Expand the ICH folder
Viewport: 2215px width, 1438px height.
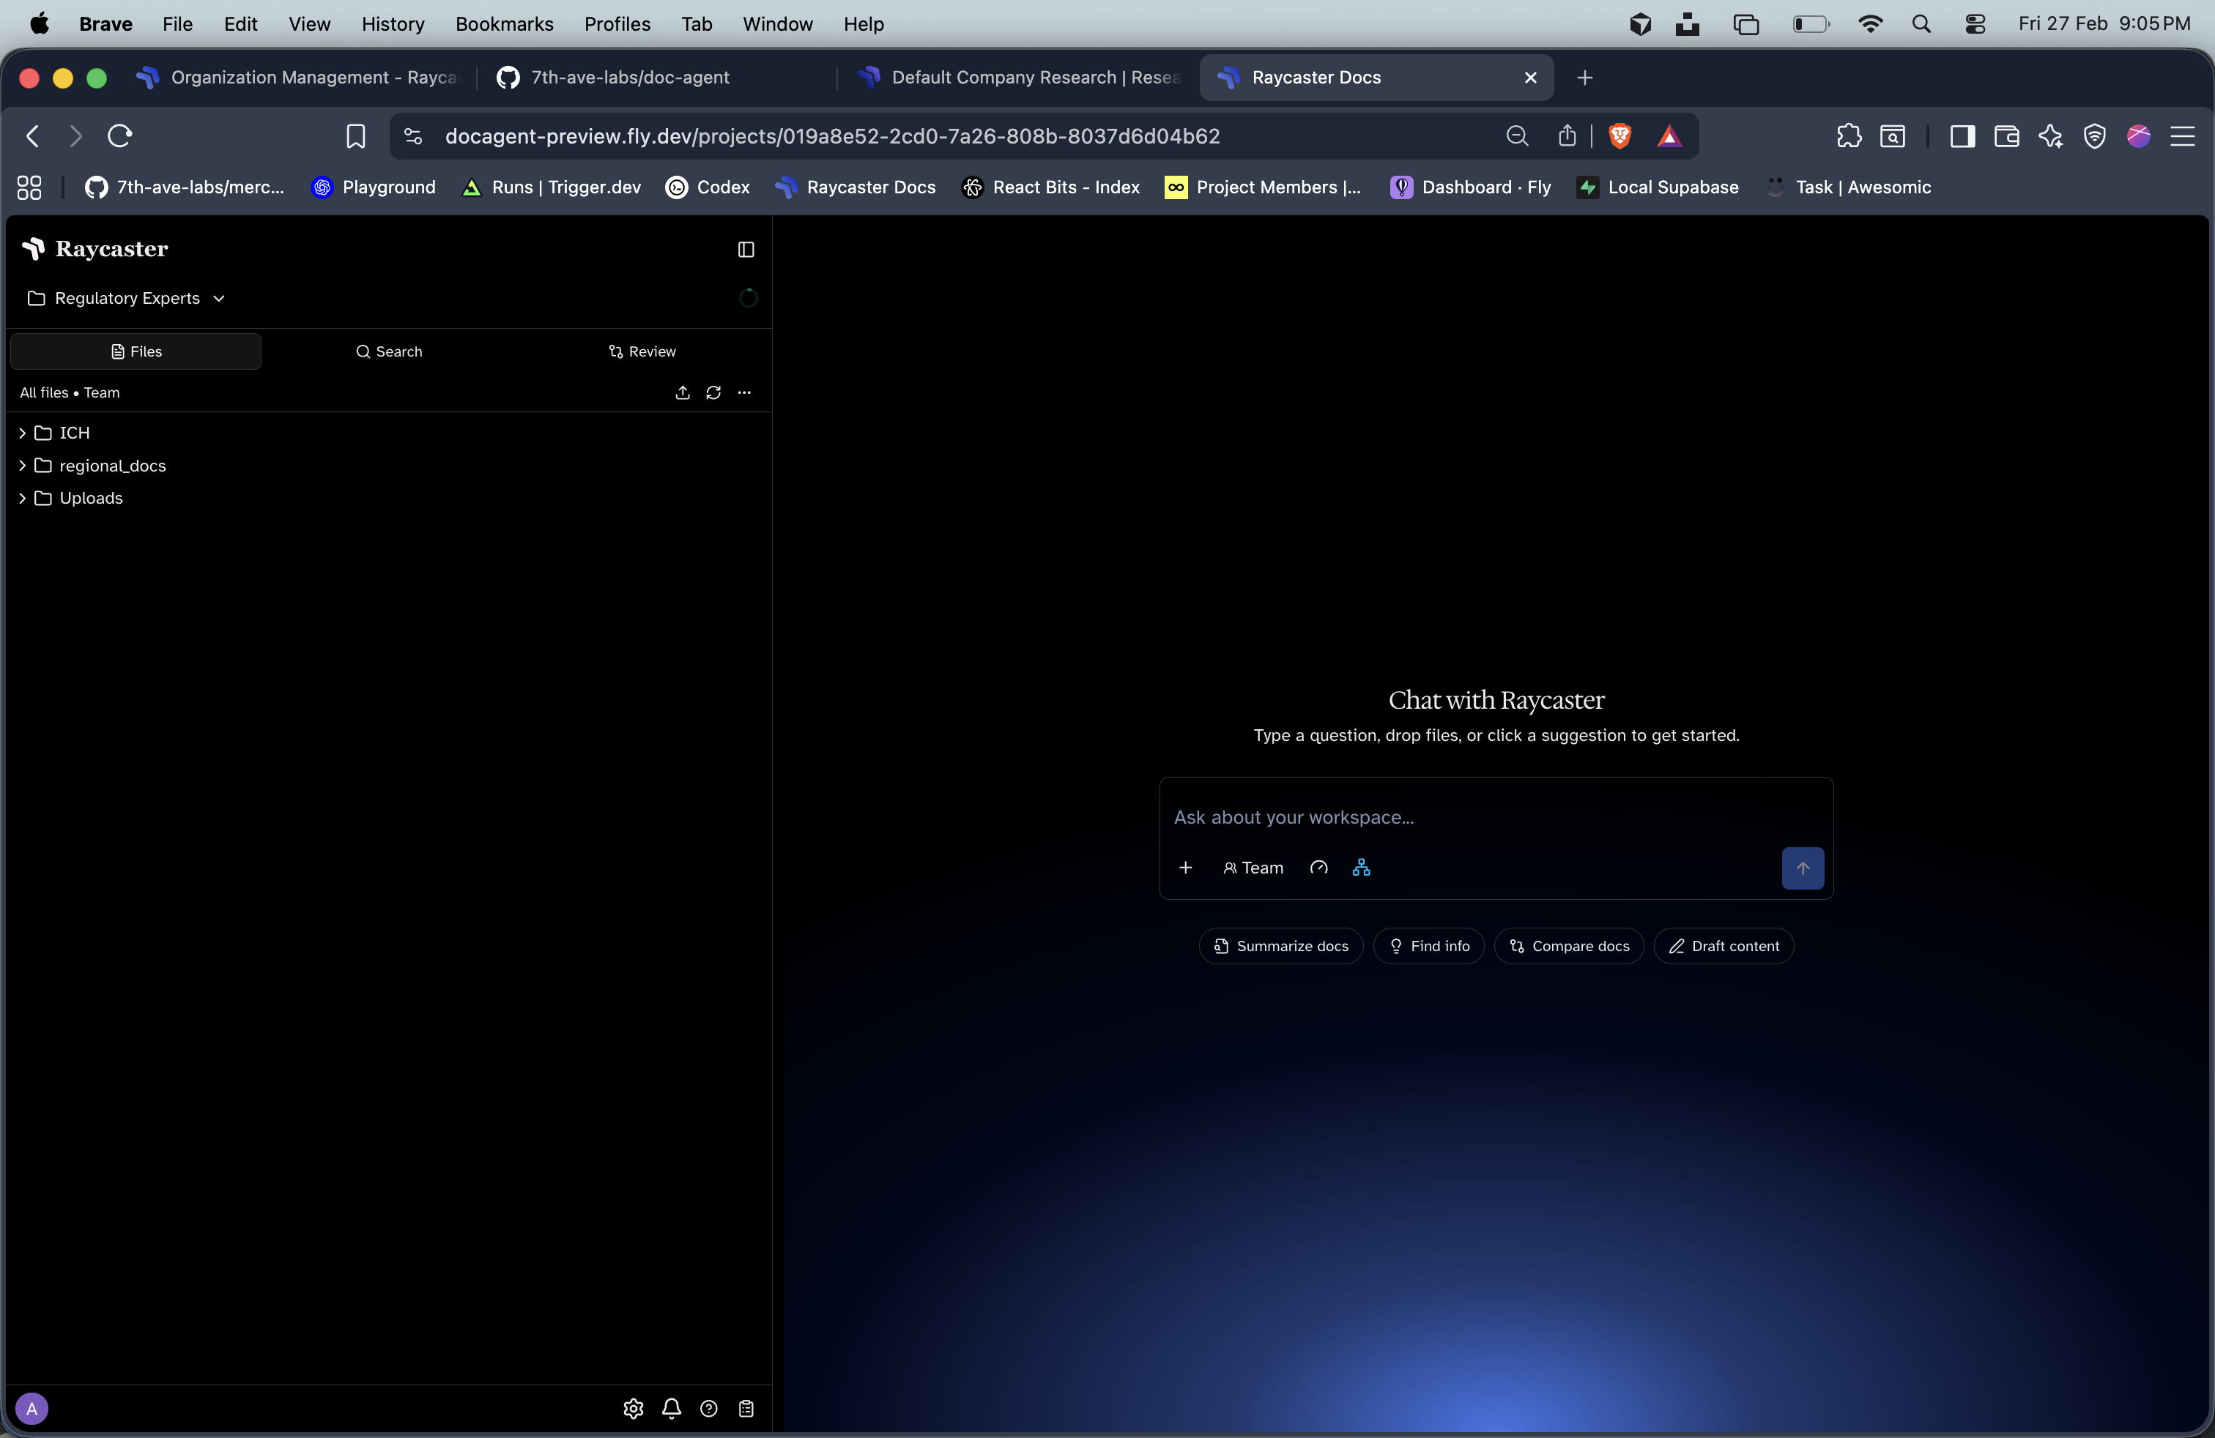coord(22,431)
